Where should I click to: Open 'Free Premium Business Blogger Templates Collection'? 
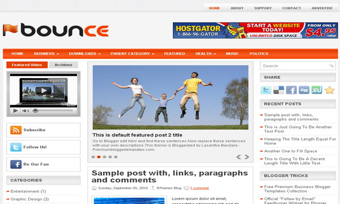click(297, 189)
